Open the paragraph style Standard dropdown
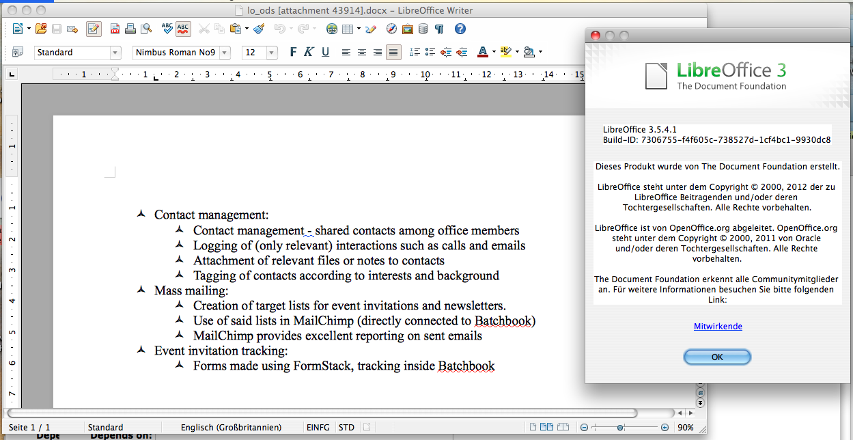The width and height of the screenshot is (853, 440). pos(115,53)
